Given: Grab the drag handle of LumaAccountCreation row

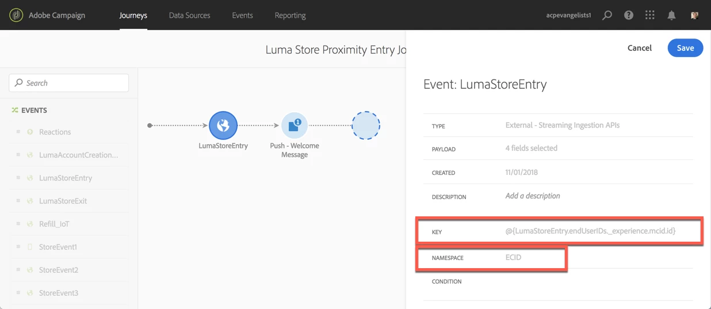Looking at the screenshot, I should coord(18,155).
